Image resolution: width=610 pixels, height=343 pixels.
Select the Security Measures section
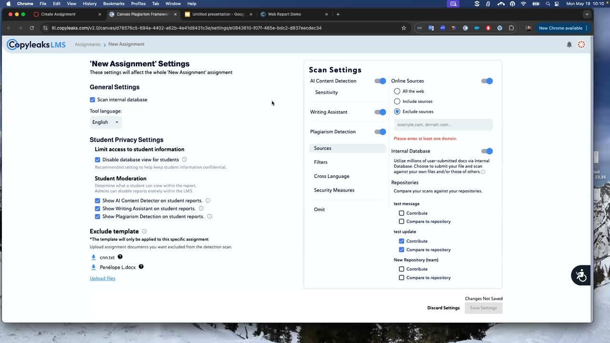[334, 190]
